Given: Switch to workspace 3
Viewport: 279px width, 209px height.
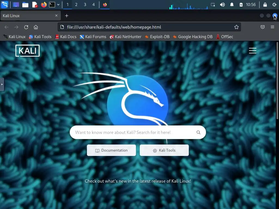Looking at the screenshot, I should (x=85, y=5).
